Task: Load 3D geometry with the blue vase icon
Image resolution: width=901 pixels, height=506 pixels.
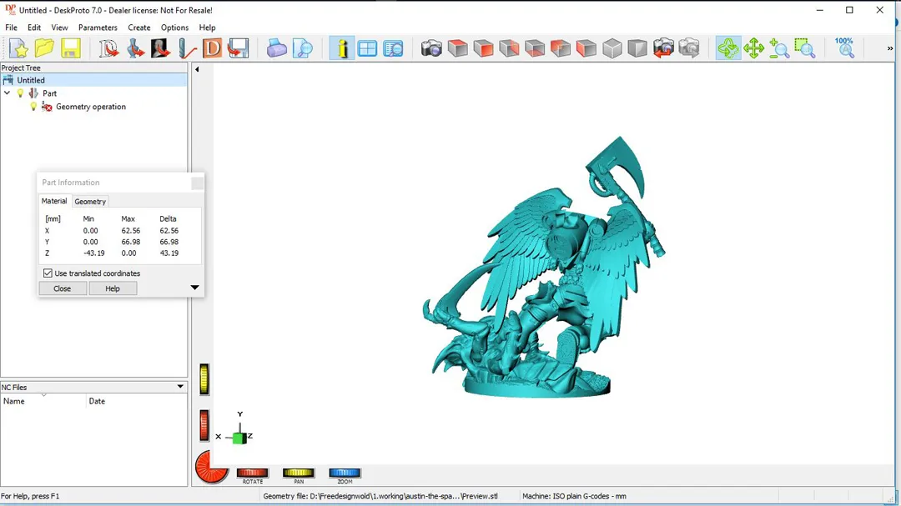Action: pos(135,48)
